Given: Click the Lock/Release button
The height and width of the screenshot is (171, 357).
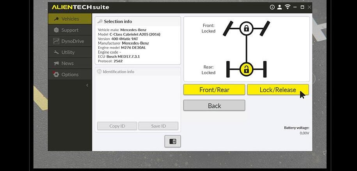Looking at the screenshot, I should coord(278,90).
